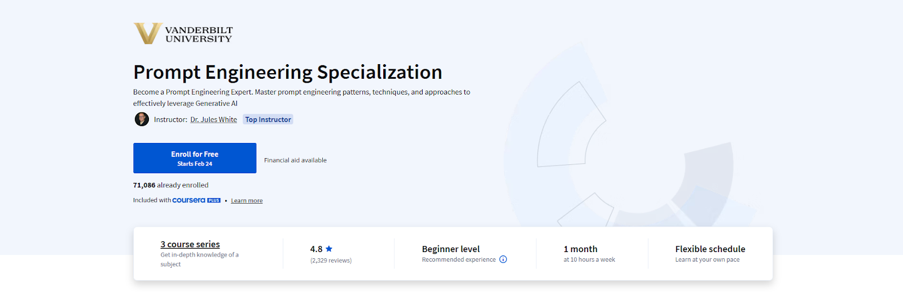Open Dr. Jules White instructor link
This screenshot has height=292, width=903.
tap(213, 120)
